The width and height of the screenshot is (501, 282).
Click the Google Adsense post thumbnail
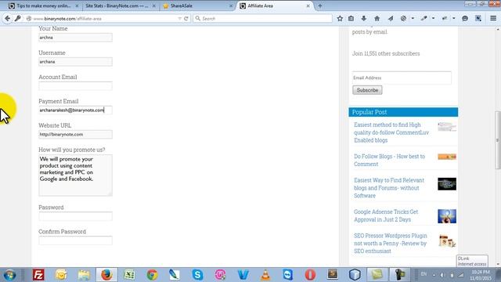[447, 216]
